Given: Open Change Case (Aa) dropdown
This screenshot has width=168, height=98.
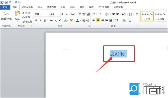Looking at the screenshot, I should 73,14.
